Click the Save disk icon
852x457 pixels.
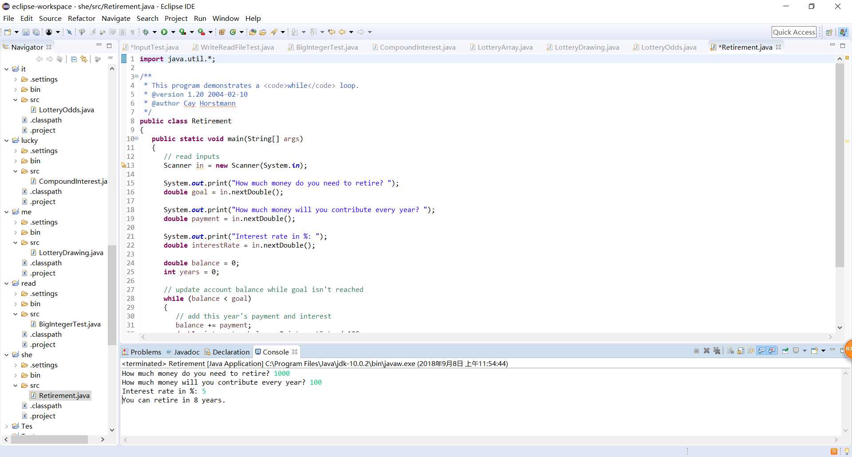(x=26, y=32)
